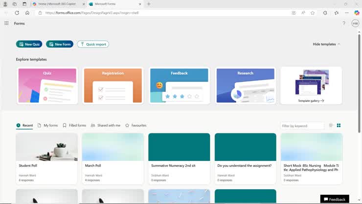Close the Microsoft 365 Copilot tab
The width and height of the screenshot is (362, 204).
[84, 4]
